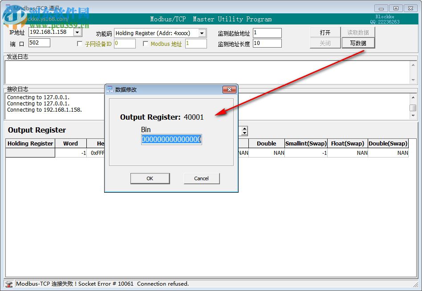Click the Holding Register column header
Viewport: 422px width, 291px height.
coord(30,143)
